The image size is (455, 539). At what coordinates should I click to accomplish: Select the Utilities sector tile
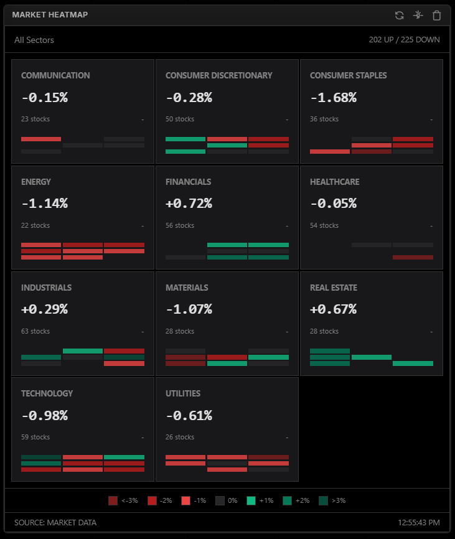pos(227,428)
